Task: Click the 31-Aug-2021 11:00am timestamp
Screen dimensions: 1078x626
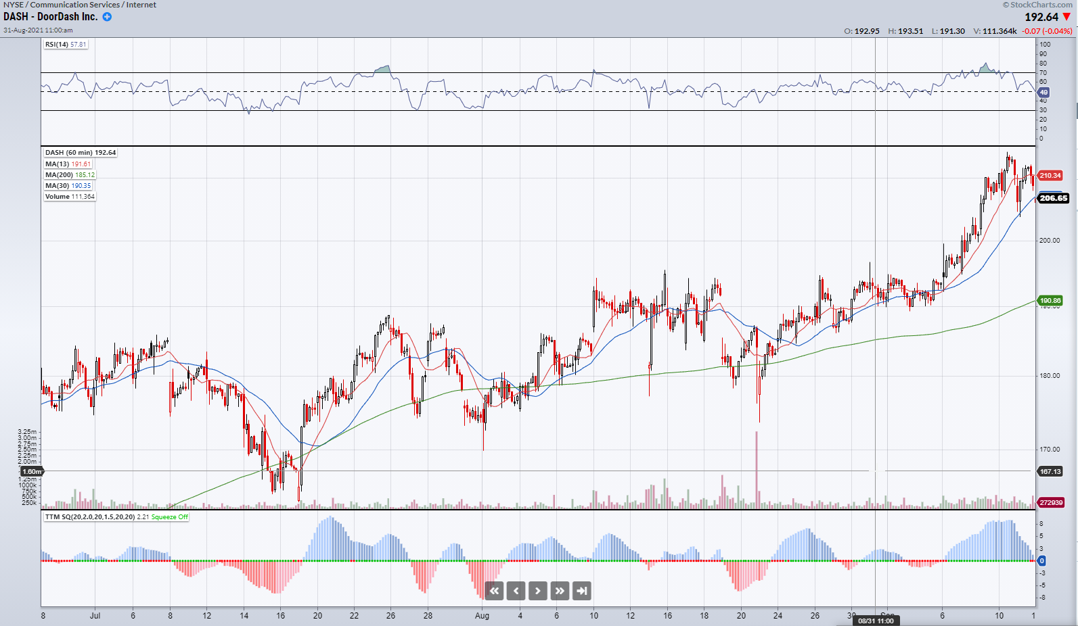Action: 38,30
